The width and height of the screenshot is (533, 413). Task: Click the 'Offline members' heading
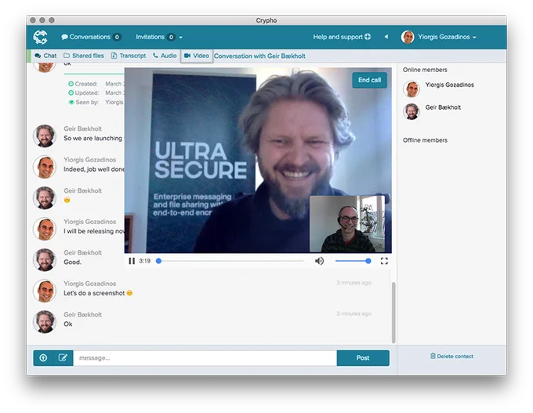click(425, 140)
